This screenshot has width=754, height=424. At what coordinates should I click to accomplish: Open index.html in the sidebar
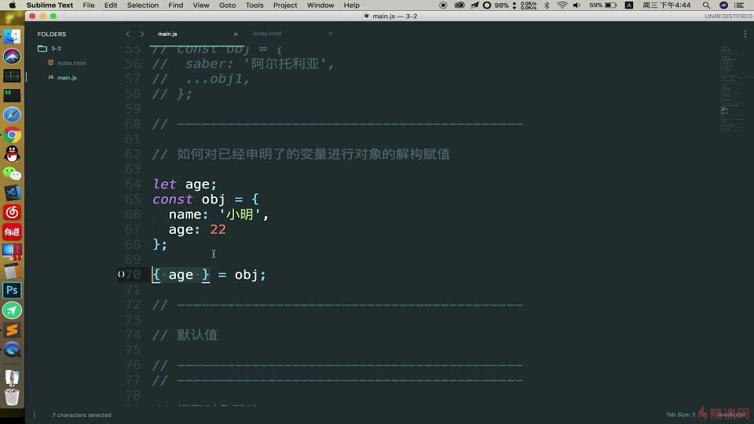point(71,63)
